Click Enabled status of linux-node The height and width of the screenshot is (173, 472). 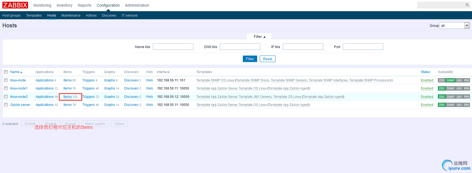[x=427, y=80]
